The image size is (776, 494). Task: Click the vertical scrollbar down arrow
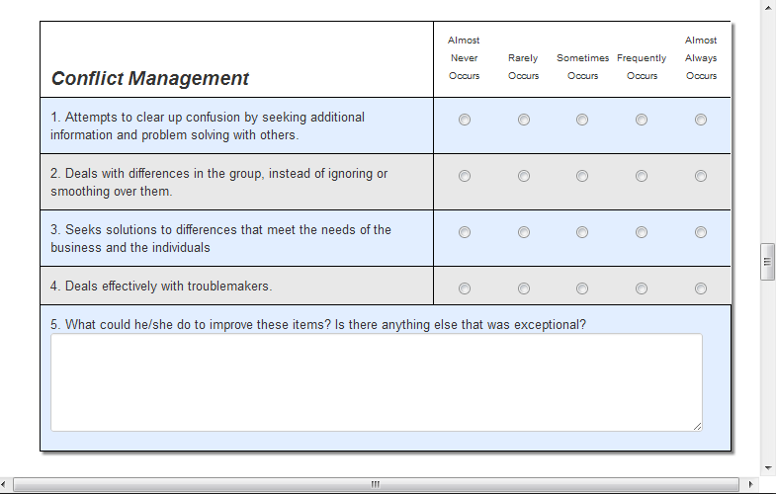coord(766,467)
